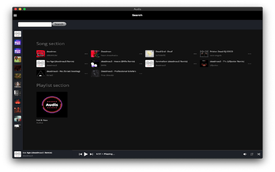Toggle repeat mode in player bar
The image size is (275, 172).
252,154
